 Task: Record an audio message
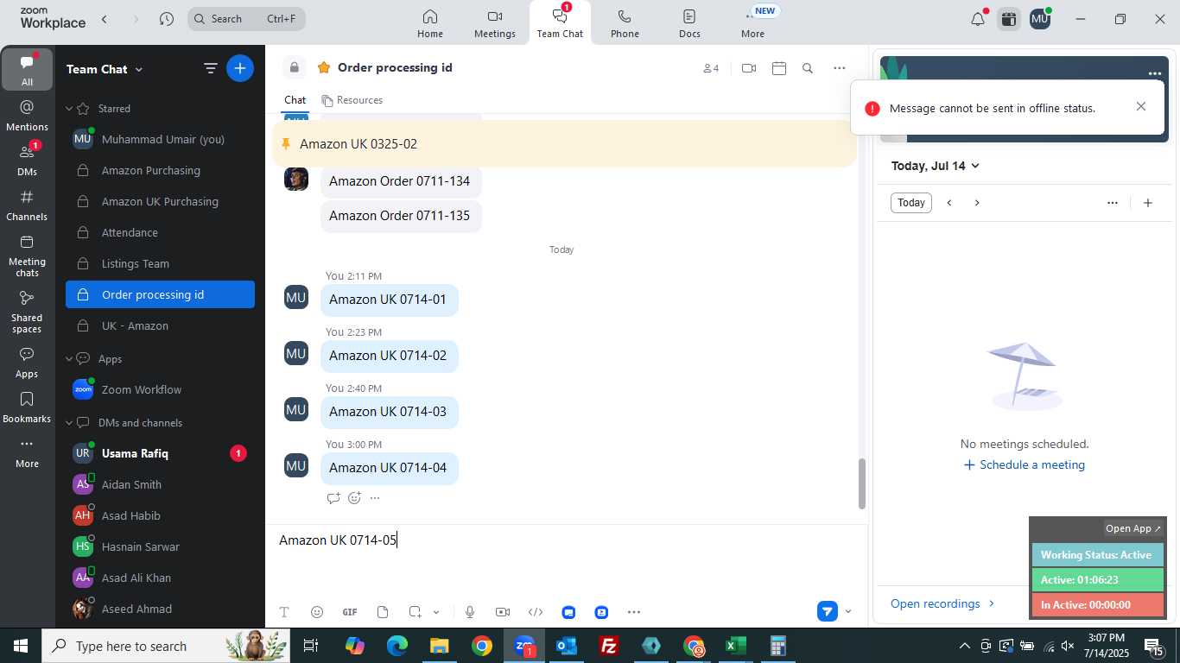tap(470, 612)
